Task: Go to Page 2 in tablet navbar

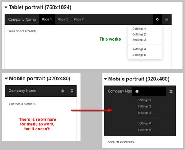Action: pyautogui.click(x=63, y=20)
